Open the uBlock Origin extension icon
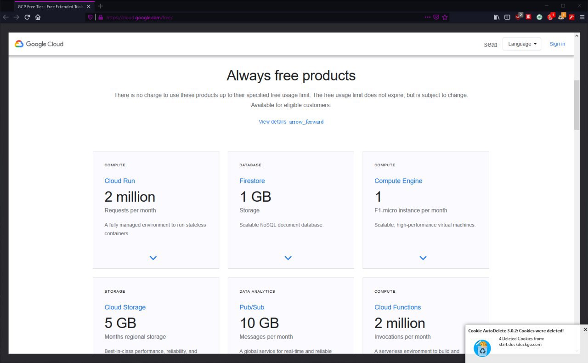The height and width of the screenshot is (363, 588). click(x=519, y=17)
